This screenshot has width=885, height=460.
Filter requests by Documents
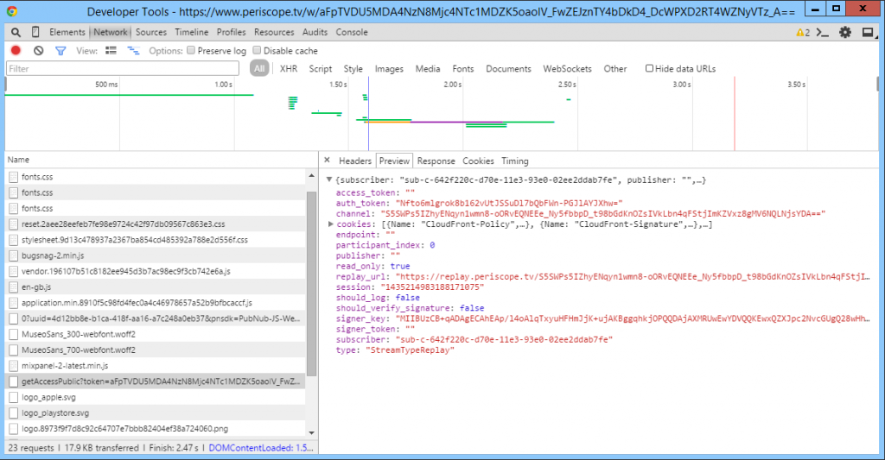pyautogui.click(x=508, y=69)
